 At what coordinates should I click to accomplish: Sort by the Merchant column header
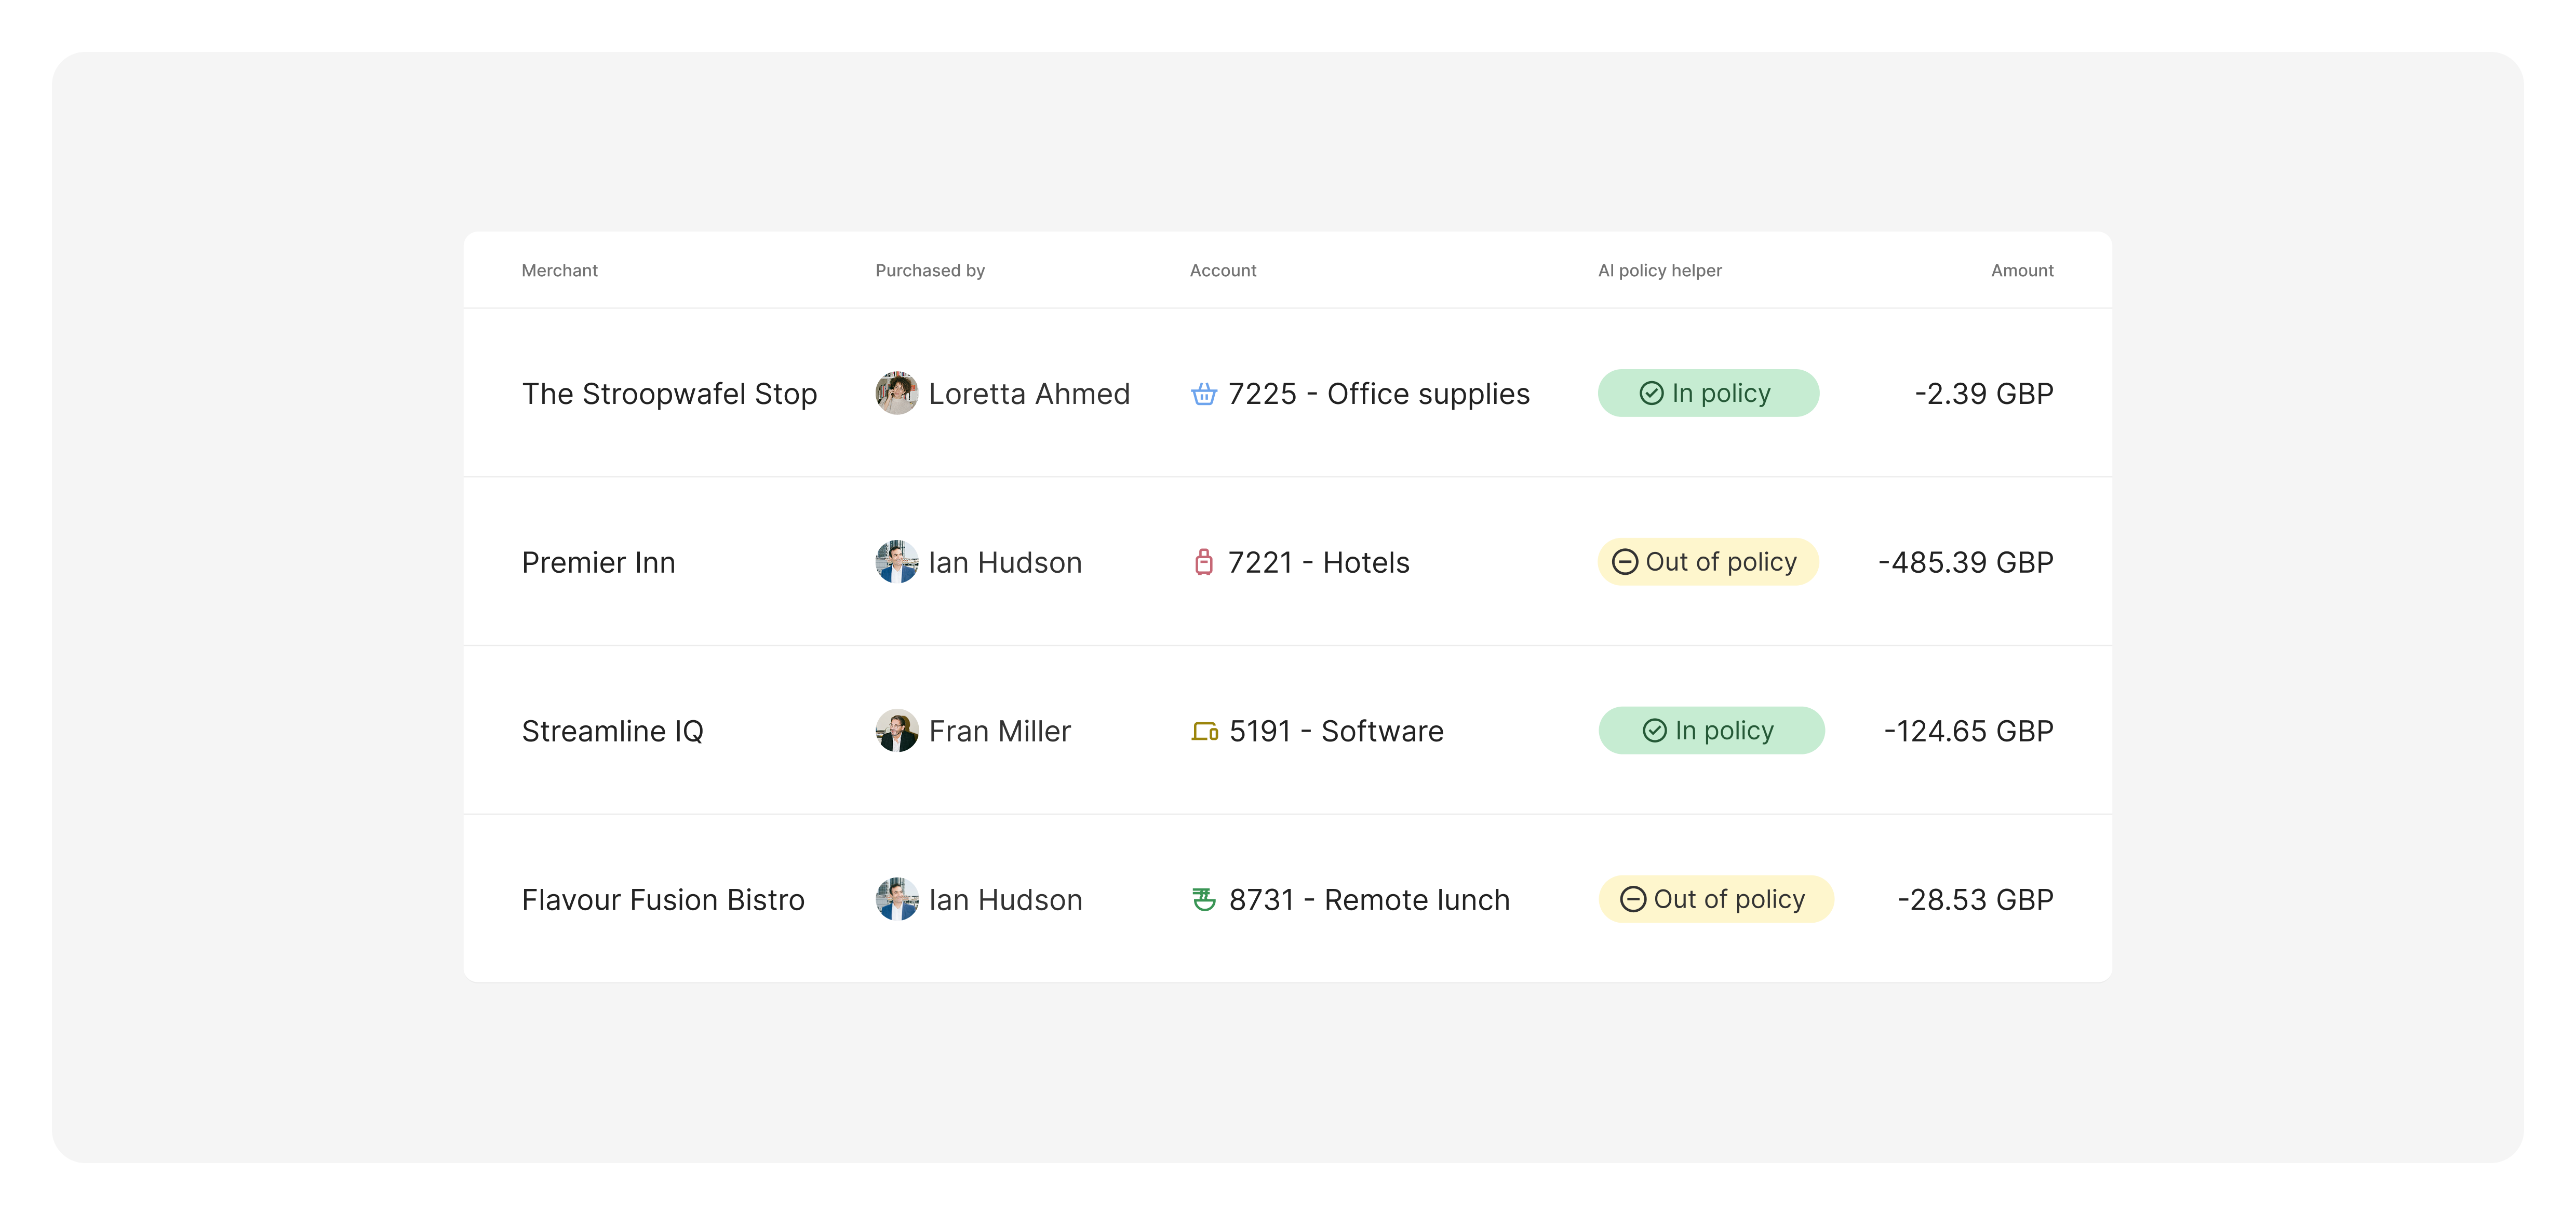tap(559, 270)
